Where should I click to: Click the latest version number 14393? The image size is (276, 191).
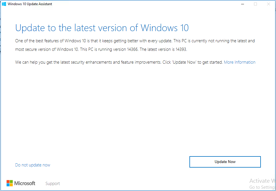tap(181, 49)
